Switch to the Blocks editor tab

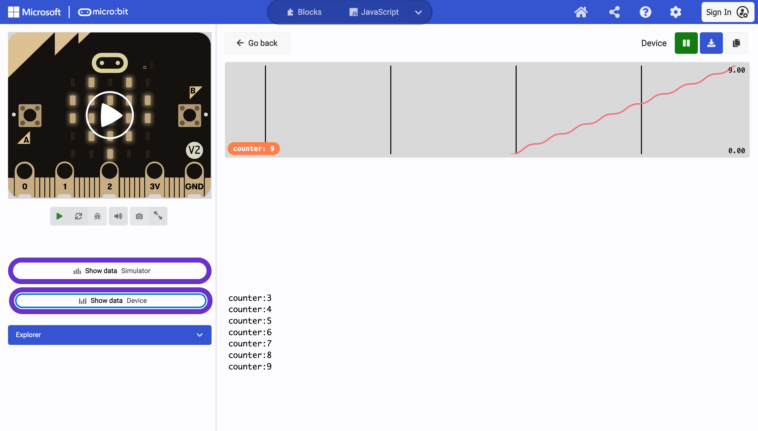tap(305, 12)
